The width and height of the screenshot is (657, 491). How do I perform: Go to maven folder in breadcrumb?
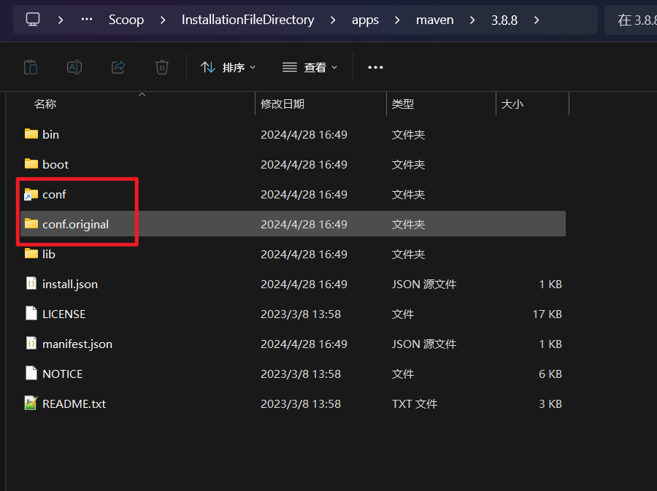(434, 20)
